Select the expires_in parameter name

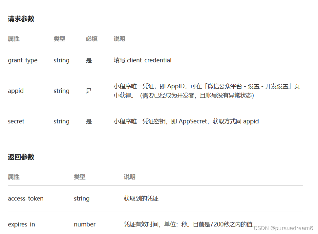pos(21,224)
